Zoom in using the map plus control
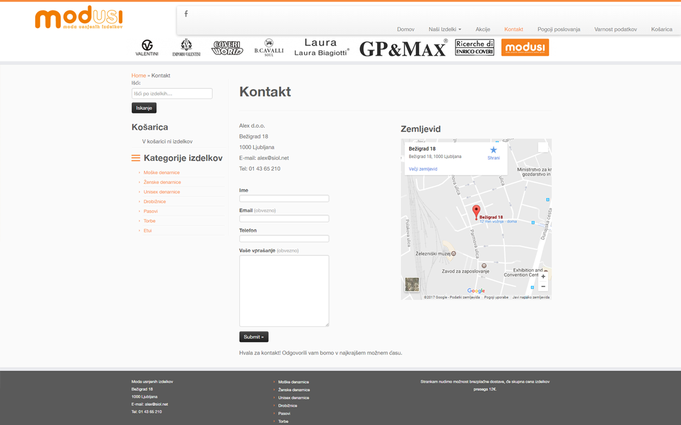 [x=543, y=276]
